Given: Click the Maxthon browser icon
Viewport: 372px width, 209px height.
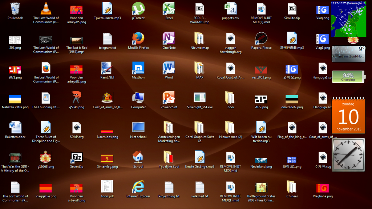Looking at the screenshot, I should tap(138, 68).
